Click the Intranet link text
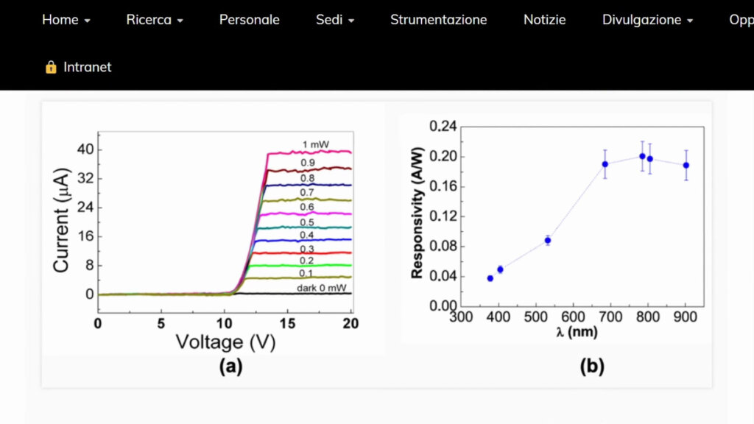 coord(87,67)
